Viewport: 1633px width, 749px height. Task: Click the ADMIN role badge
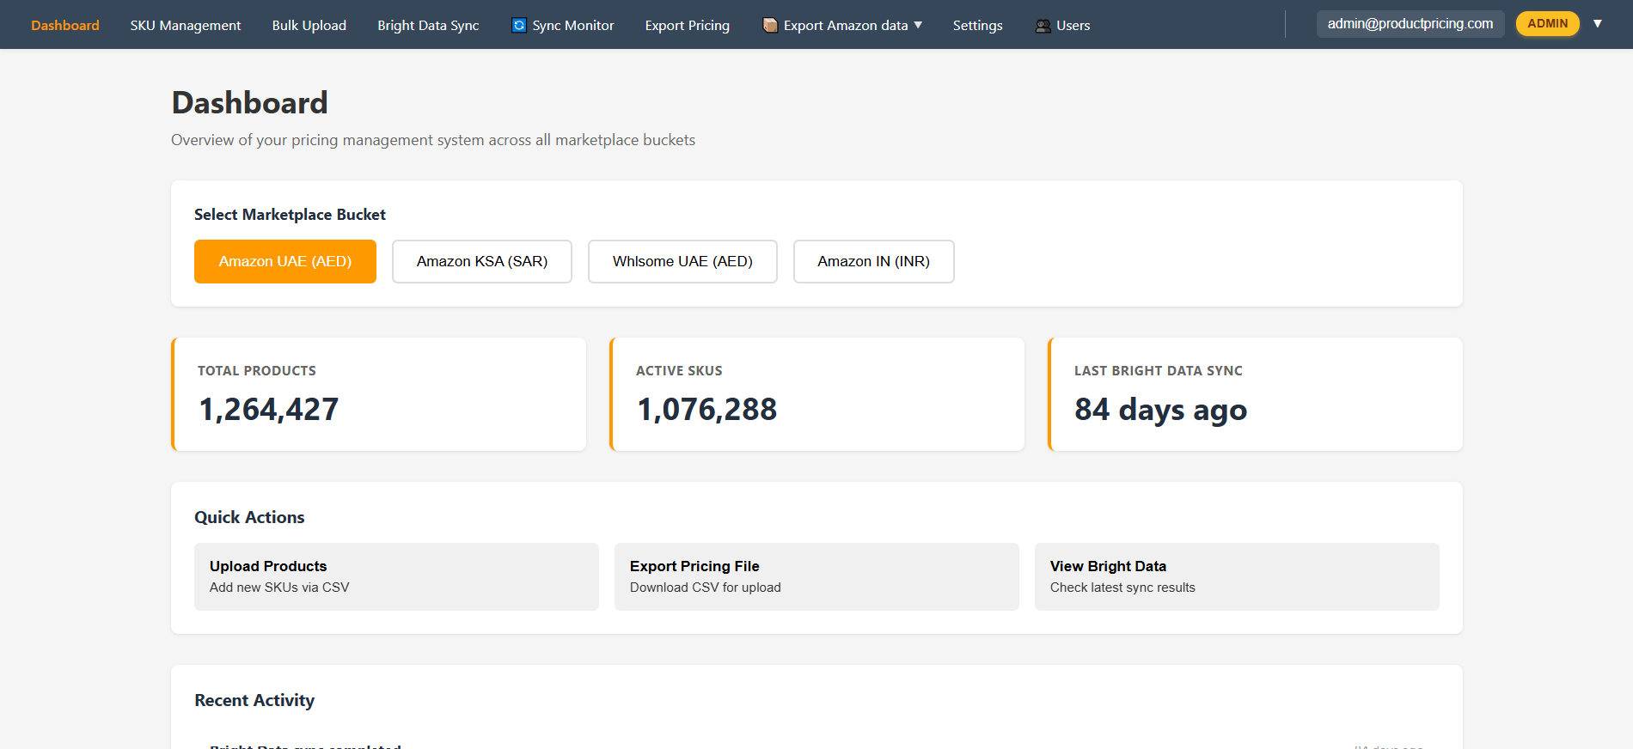(1548, 24)
